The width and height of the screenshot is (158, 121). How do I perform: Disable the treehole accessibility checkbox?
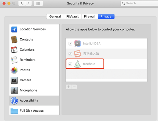coord(70,64)
